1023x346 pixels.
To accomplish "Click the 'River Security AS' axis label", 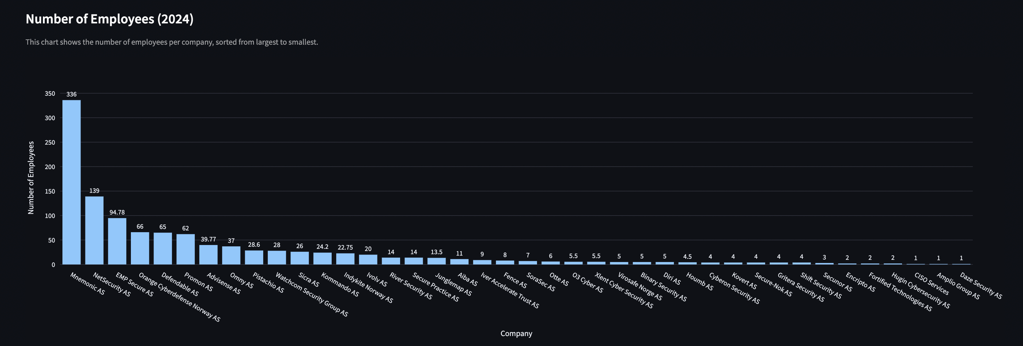I will click(x=411, y=286).
